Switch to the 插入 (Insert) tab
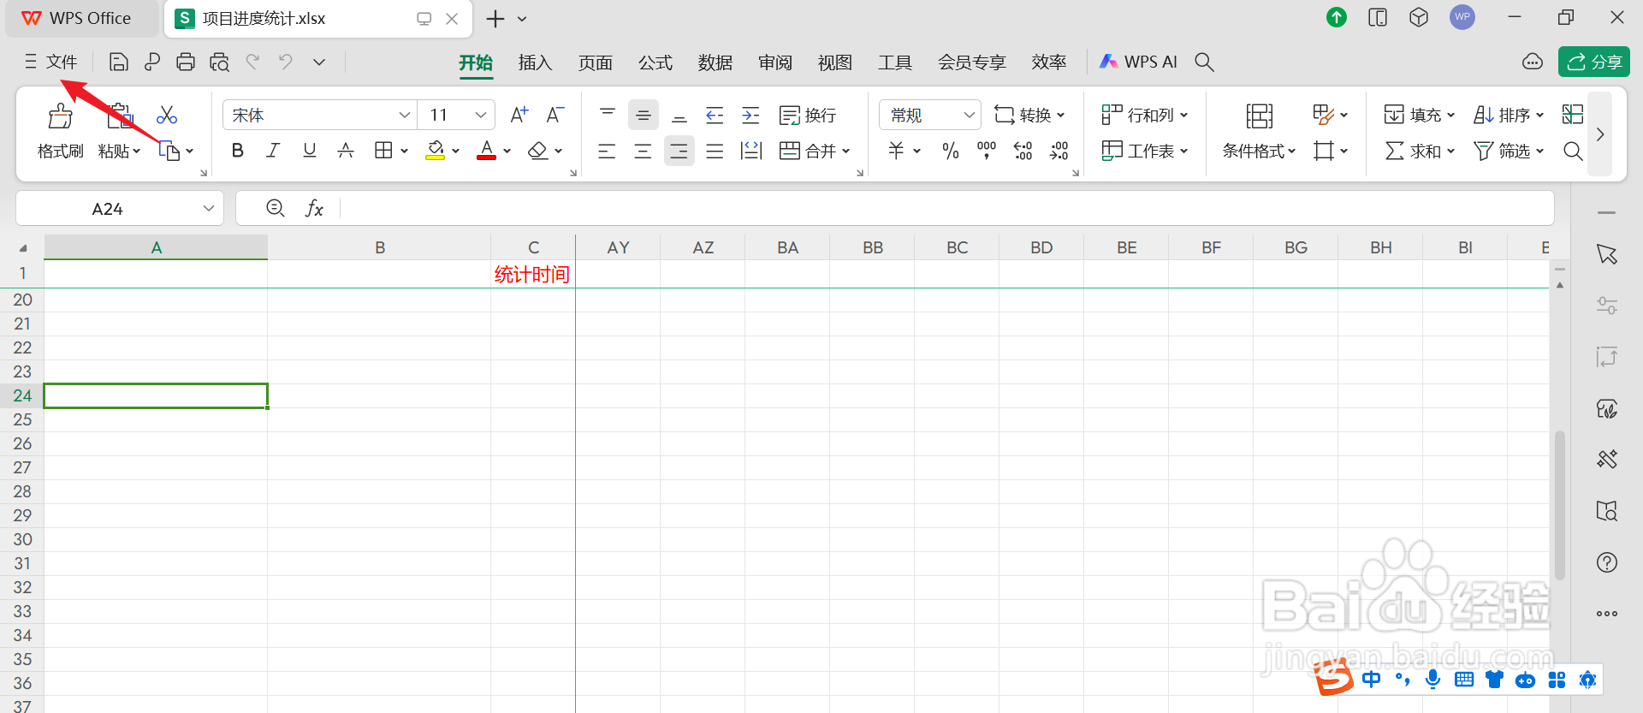The image size is (1643, 713). pyautogui.click(x=535, y=62)
